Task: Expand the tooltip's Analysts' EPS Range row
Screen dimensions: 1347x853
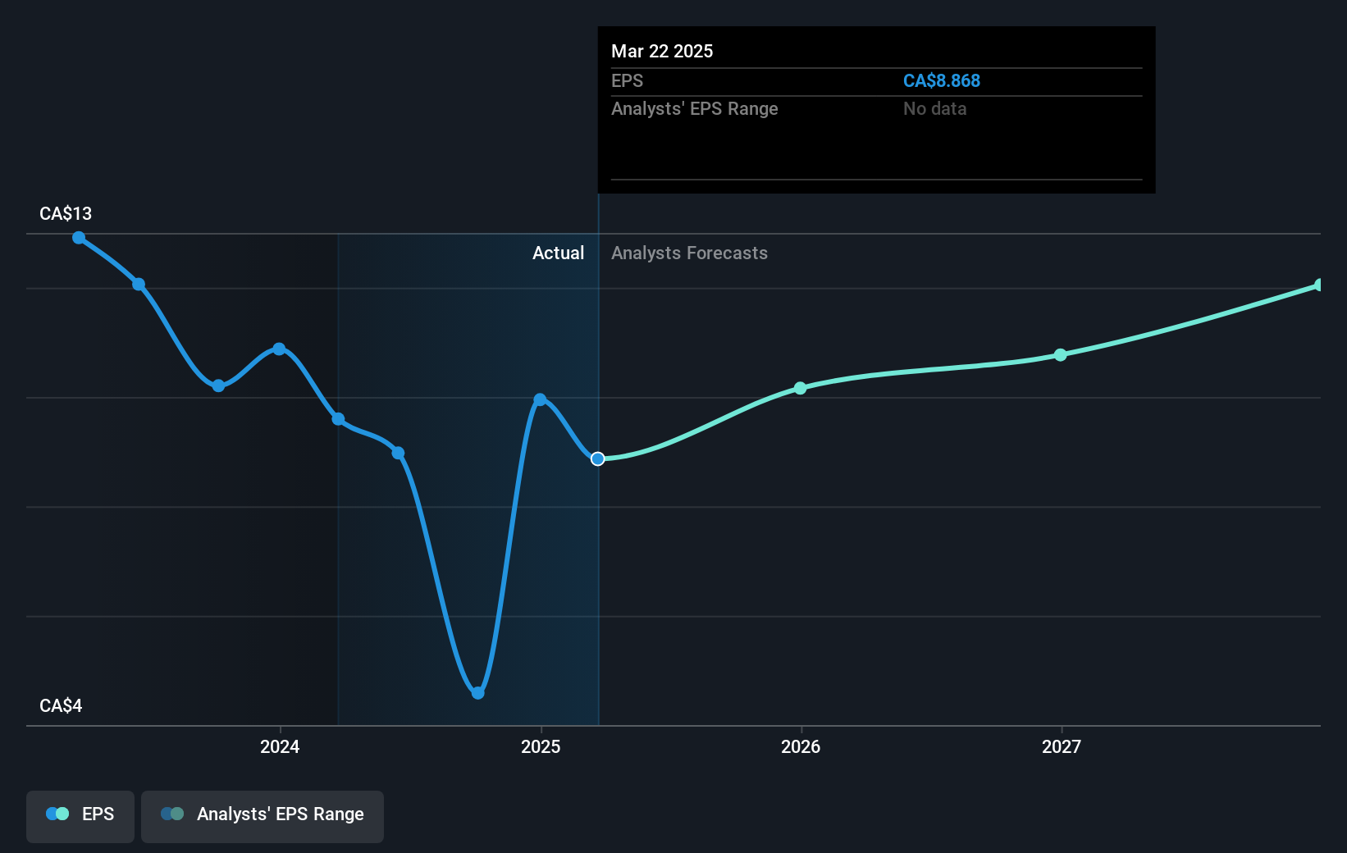Action: coord(694,108)
